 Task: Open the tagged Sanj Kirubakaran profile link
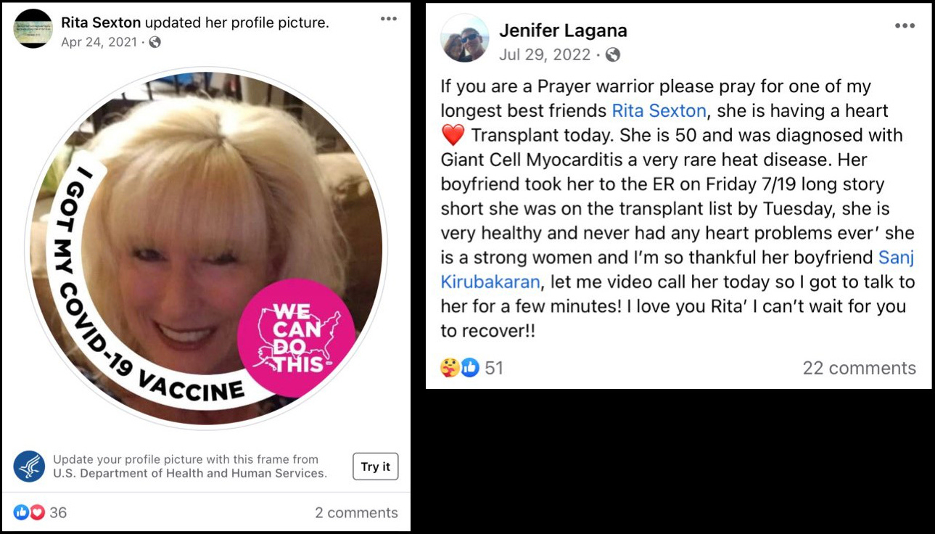(677, 269)
